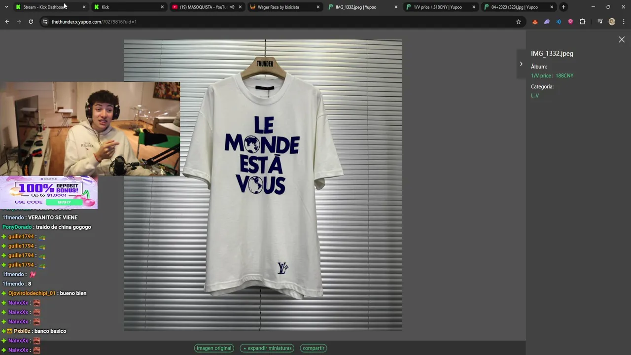Open the tab search dropdown arrow
Viewport: 631px width, 355px height.
[x=6, y=7]
